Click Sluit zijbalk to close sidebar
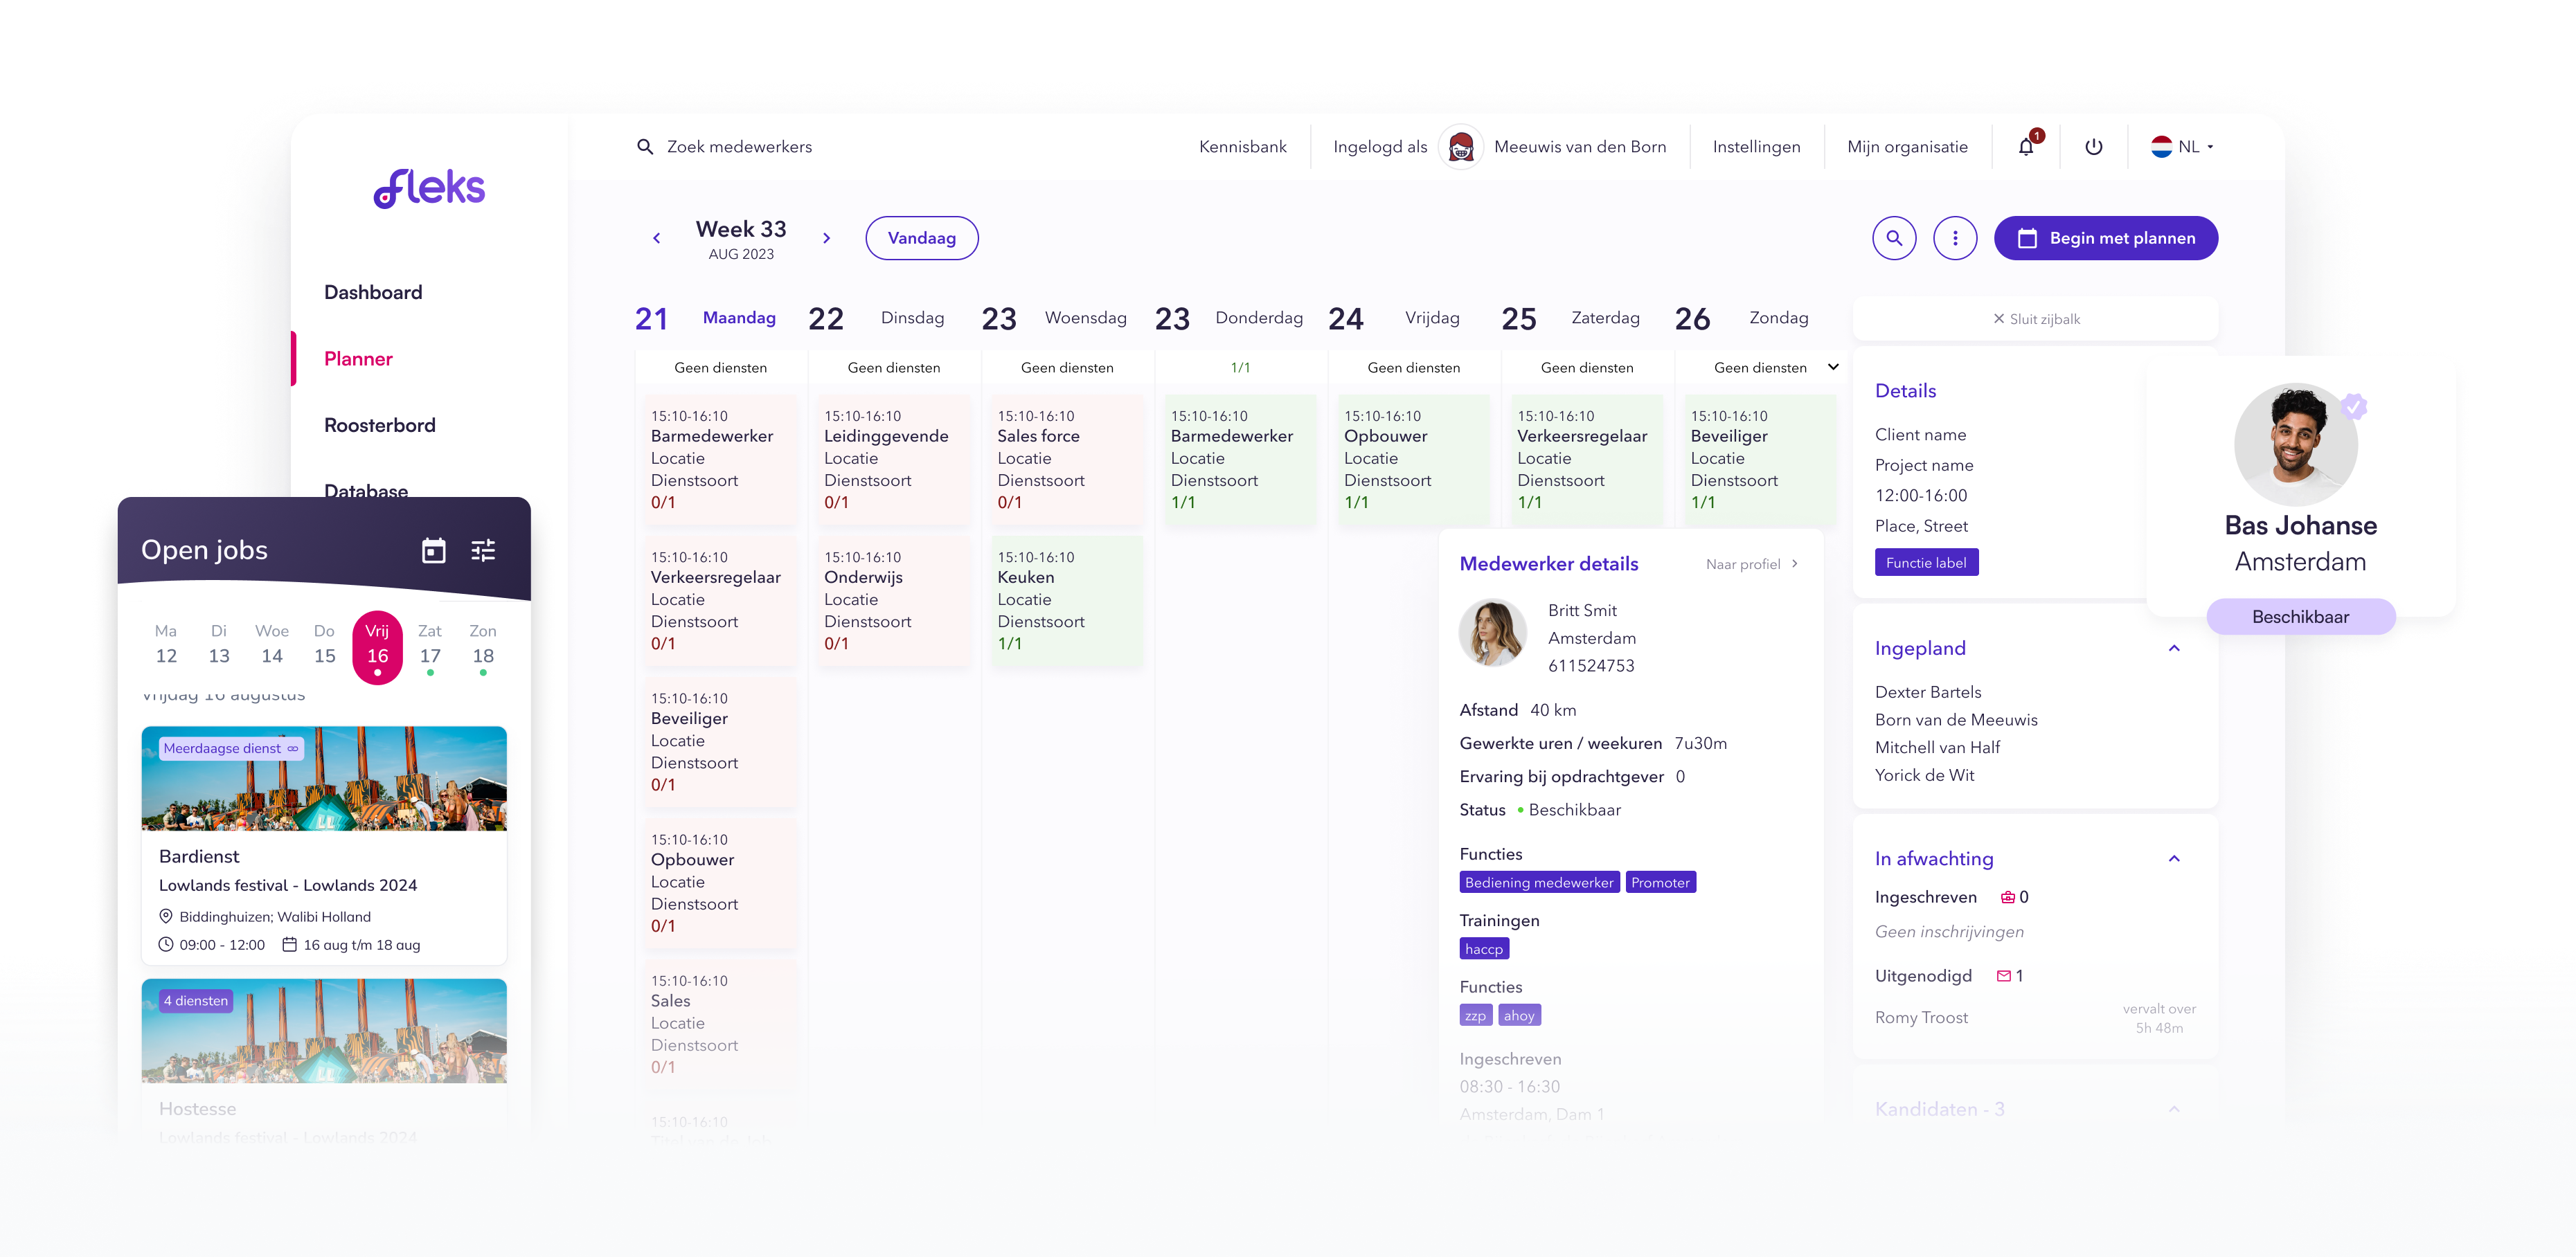2576x1257 pixels. (2036, 318)
